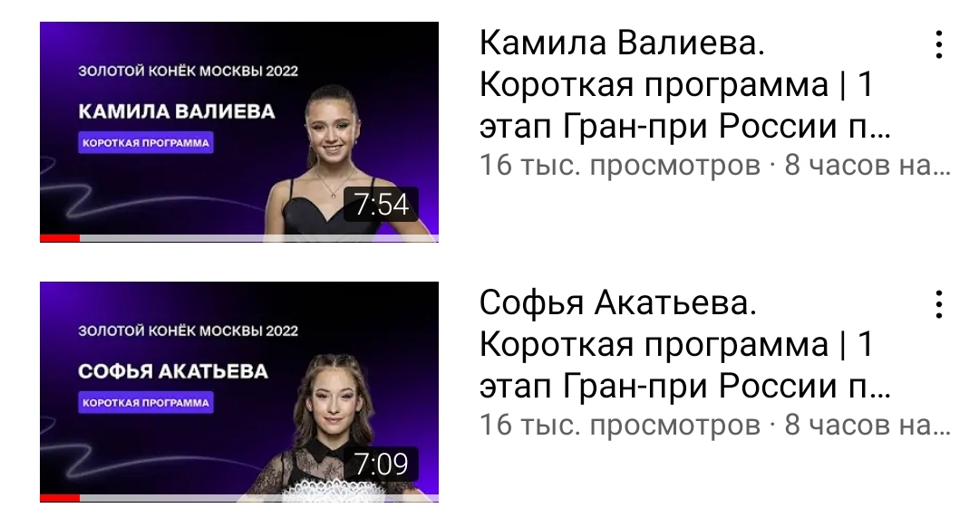The width and height of the screenshot is (979, 527).
Task: Play the Софья Акатьева video thumbnail
Action: point(239,392)
